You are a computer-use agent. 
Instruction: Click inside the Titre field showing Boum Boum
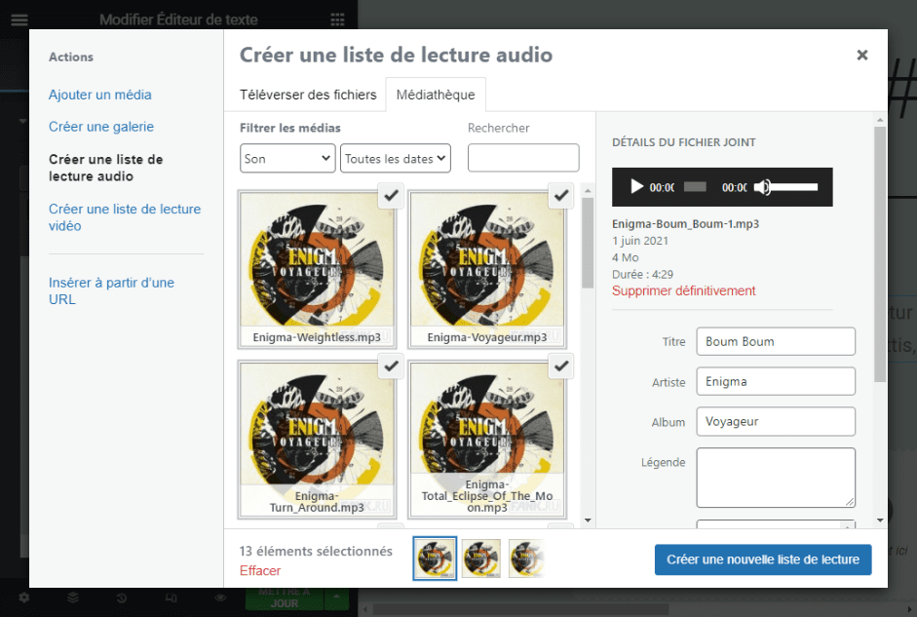tap(775, 341)
